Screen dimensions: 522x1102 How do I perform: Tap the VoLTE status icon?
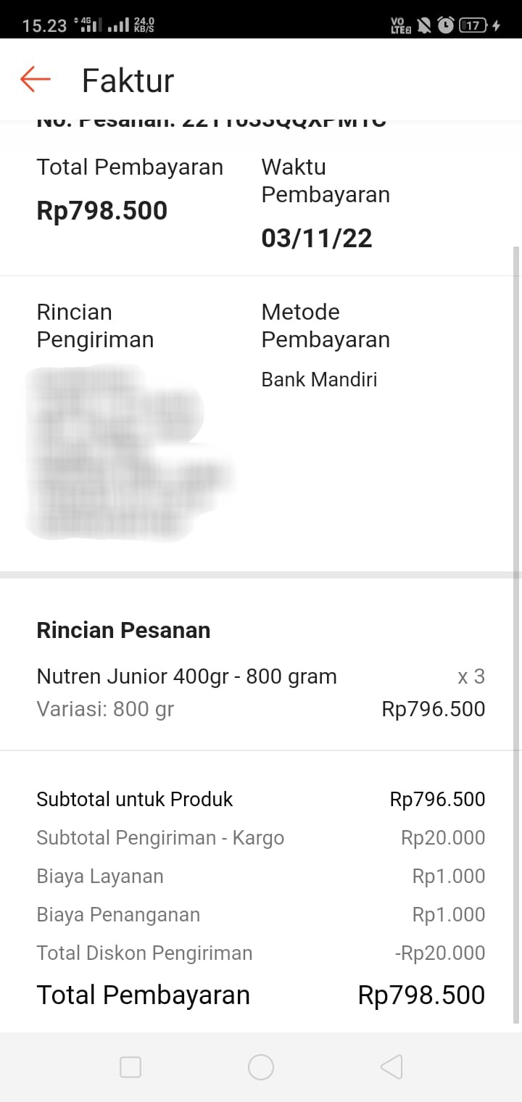pos(400,25)
